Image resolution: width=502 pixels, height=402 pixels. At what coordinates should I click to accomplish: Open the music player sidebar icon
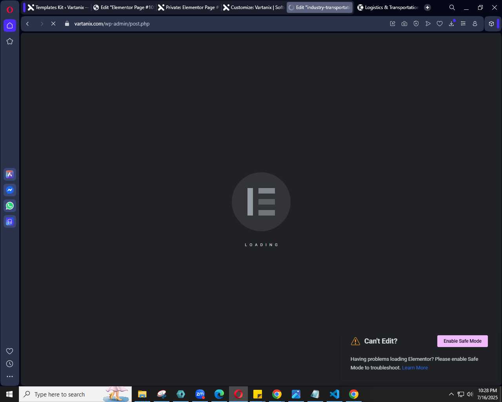click(x=10, y=221)
